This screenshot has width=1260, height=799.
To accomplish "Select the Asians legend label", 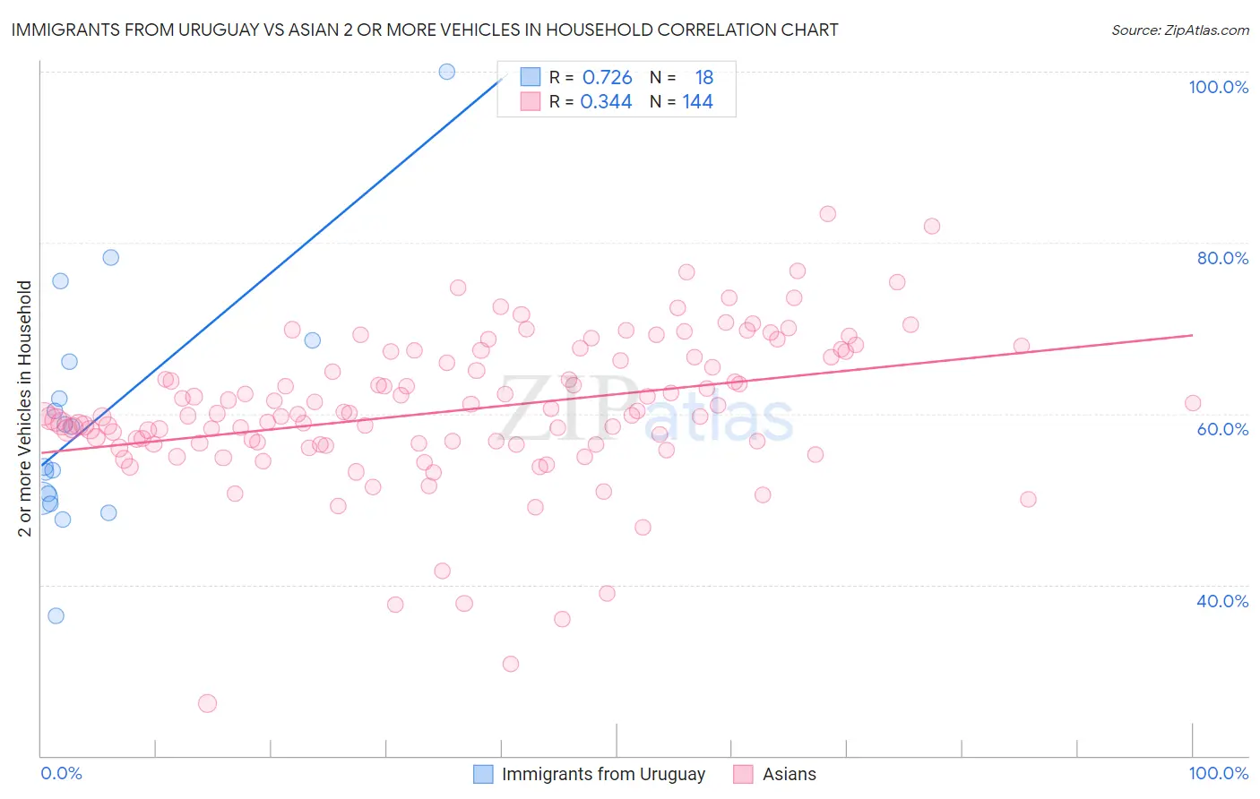I will pos(790,774).
